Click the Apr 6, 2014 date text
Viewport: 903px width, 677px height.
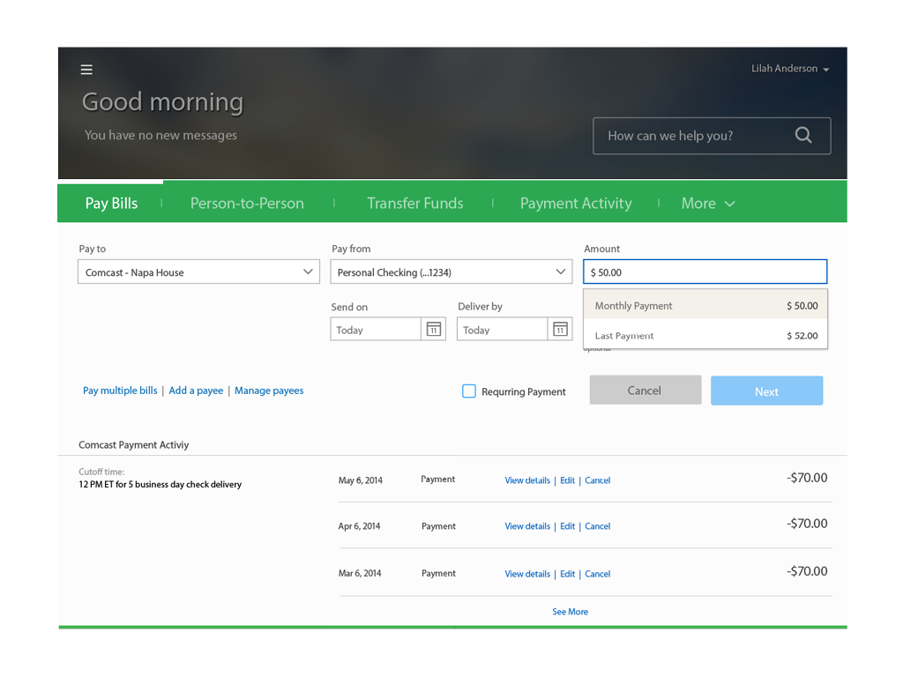click(x=360, y=526)
